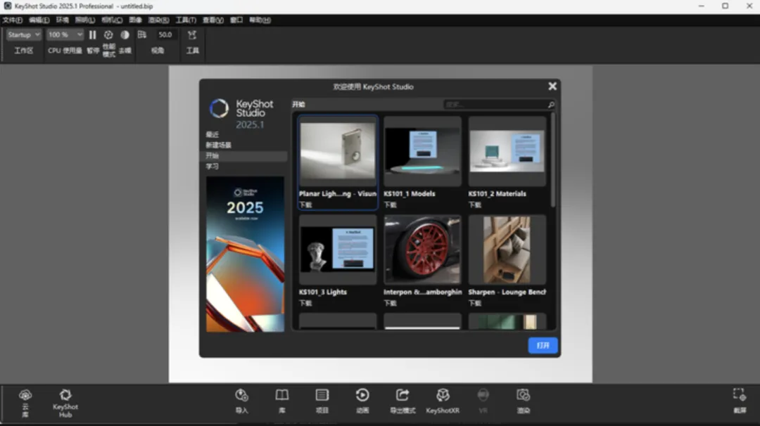Expand the 100 % CPU usage dropdown

pyautogui.click(x=65, y=35)
